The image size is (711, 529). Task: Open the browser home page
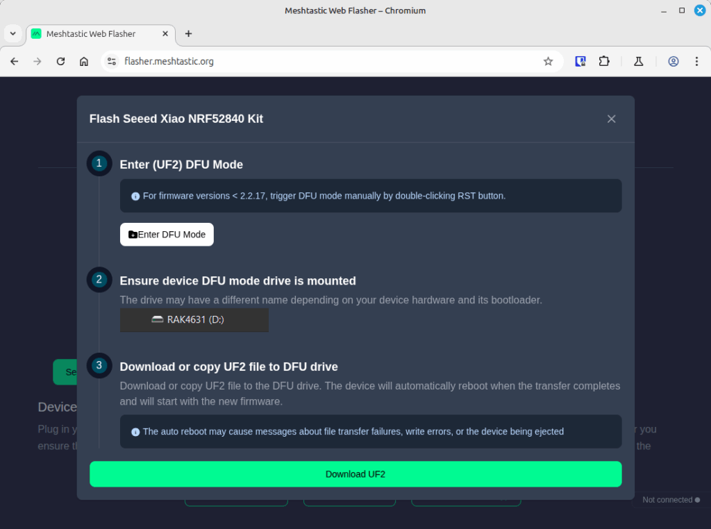tap(84, 61)
